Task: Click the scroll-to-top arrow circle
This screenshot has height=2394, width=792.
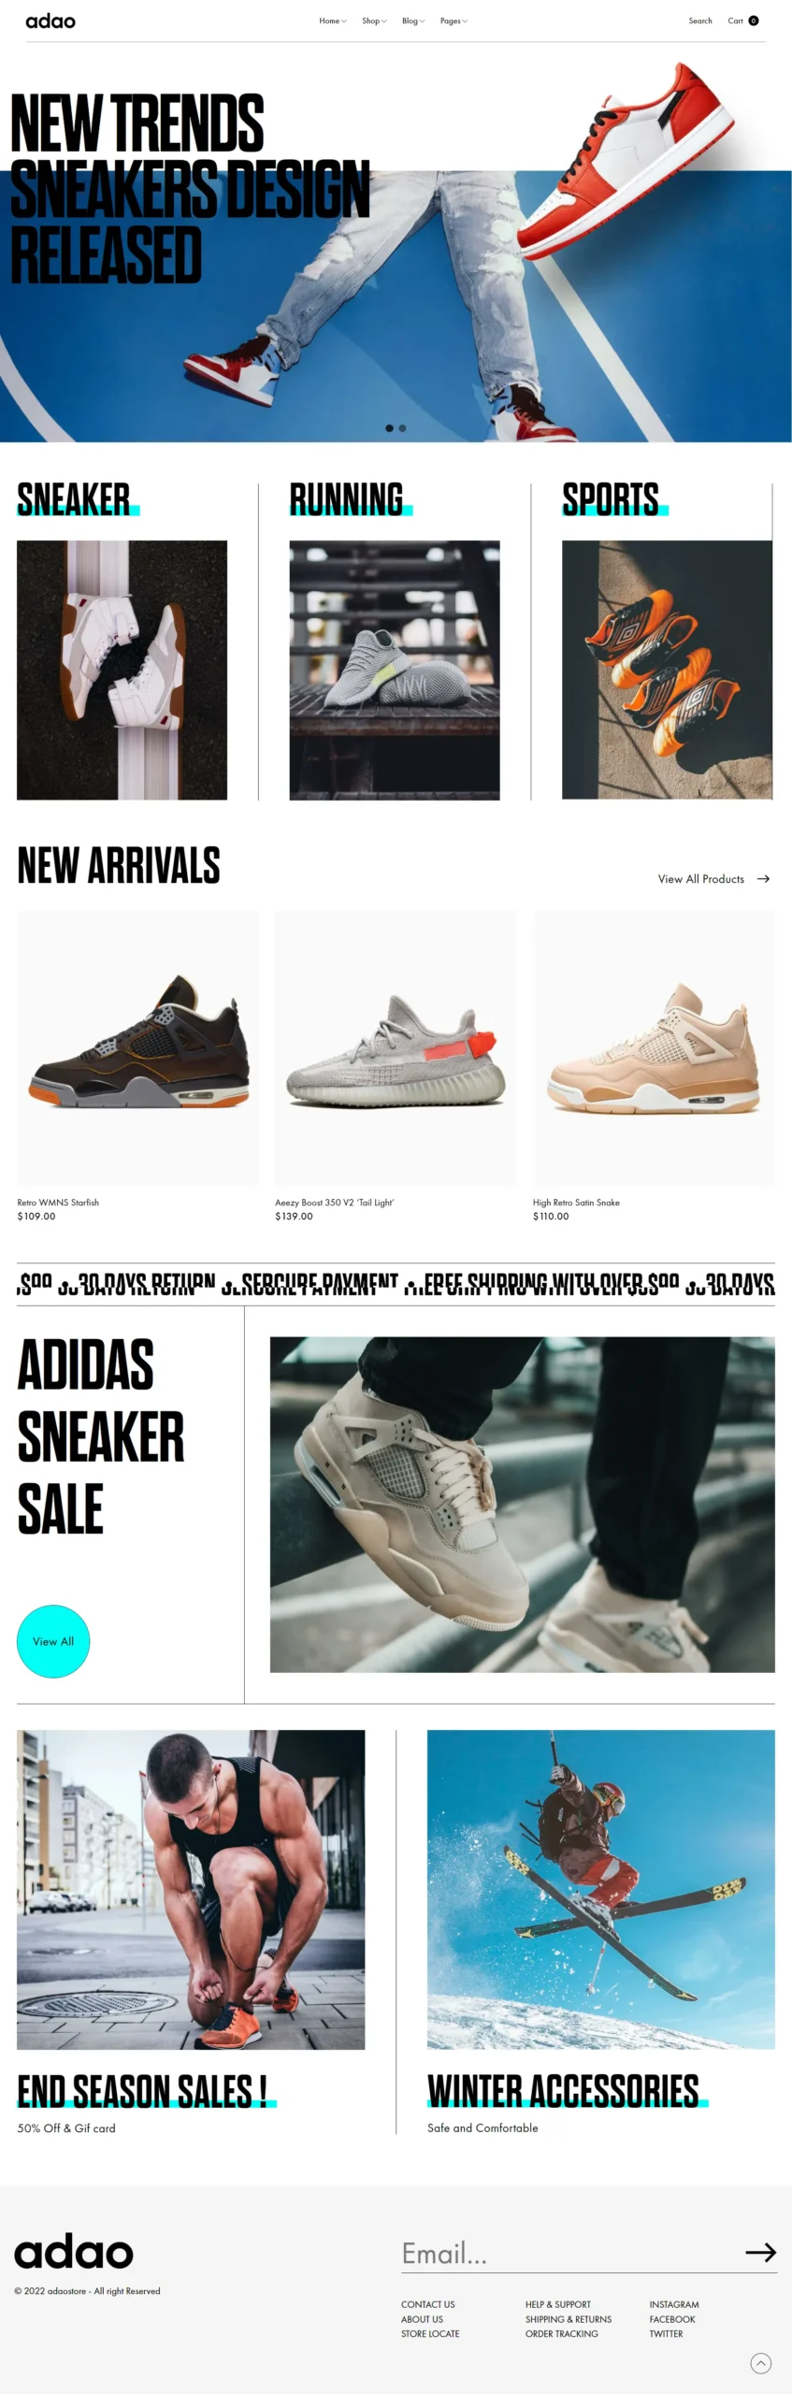Action: (x=761, y=2363)
